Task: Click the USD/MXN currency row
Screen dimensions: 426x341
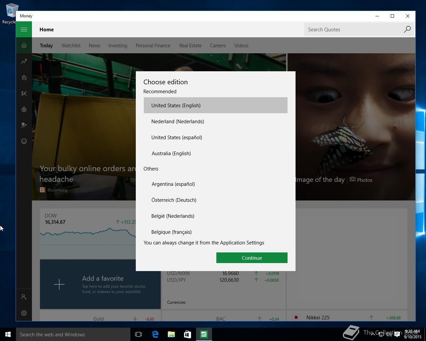Action: (223, 273)
